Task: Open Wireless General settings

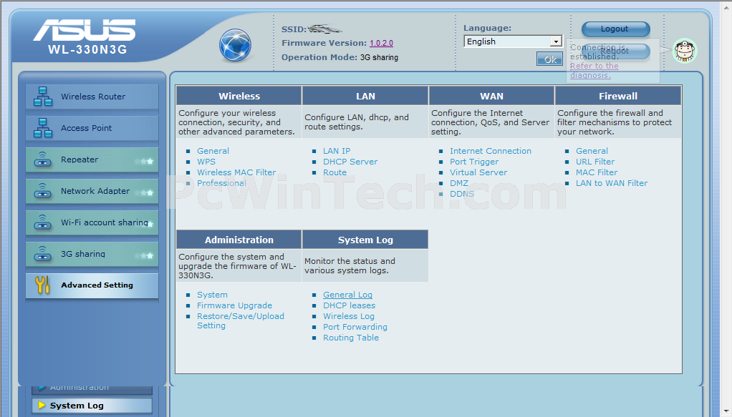Action: pyautogui.click(x=213, y=151)
